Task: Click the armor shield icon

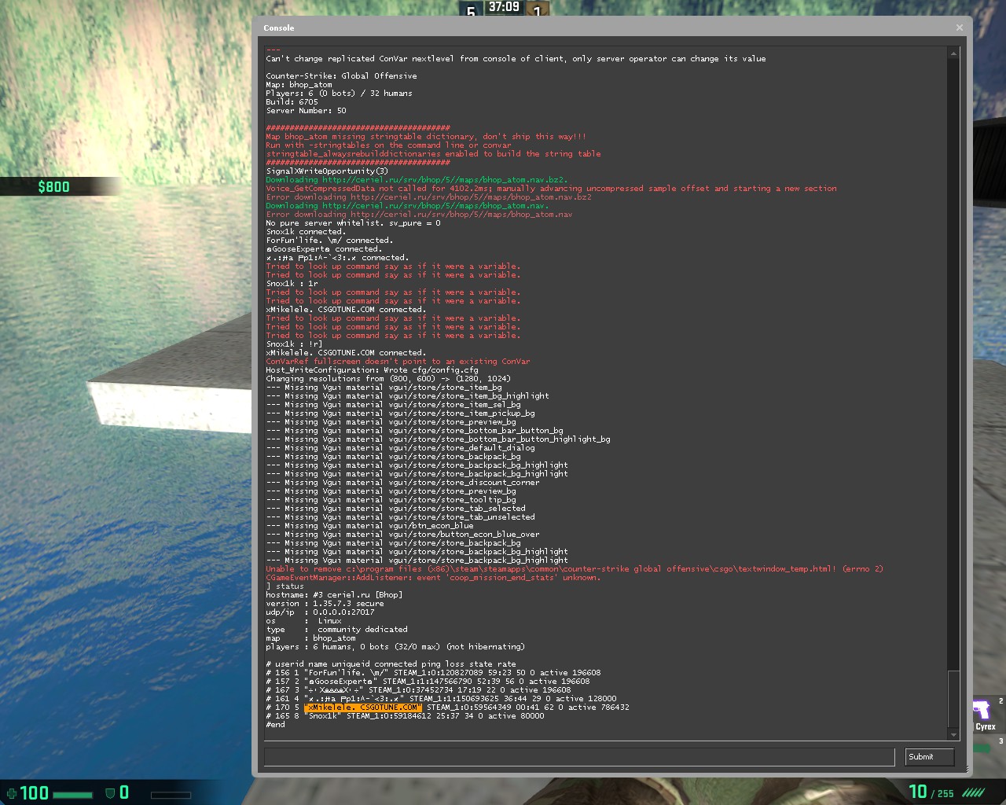Action: tap(110, 792)
